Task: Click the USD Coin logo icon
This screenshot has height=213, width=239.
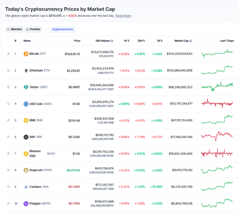Action: (x=26, y=104)
